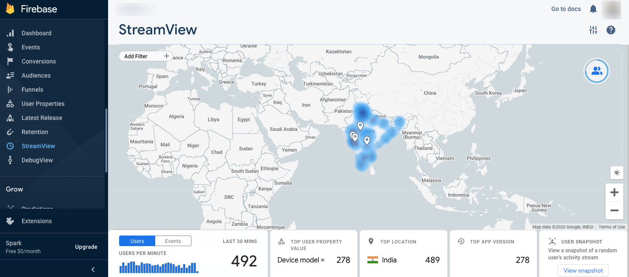Click the View snapshot button
This screenshot has width=629, height=277.
[x=583, y=270]
